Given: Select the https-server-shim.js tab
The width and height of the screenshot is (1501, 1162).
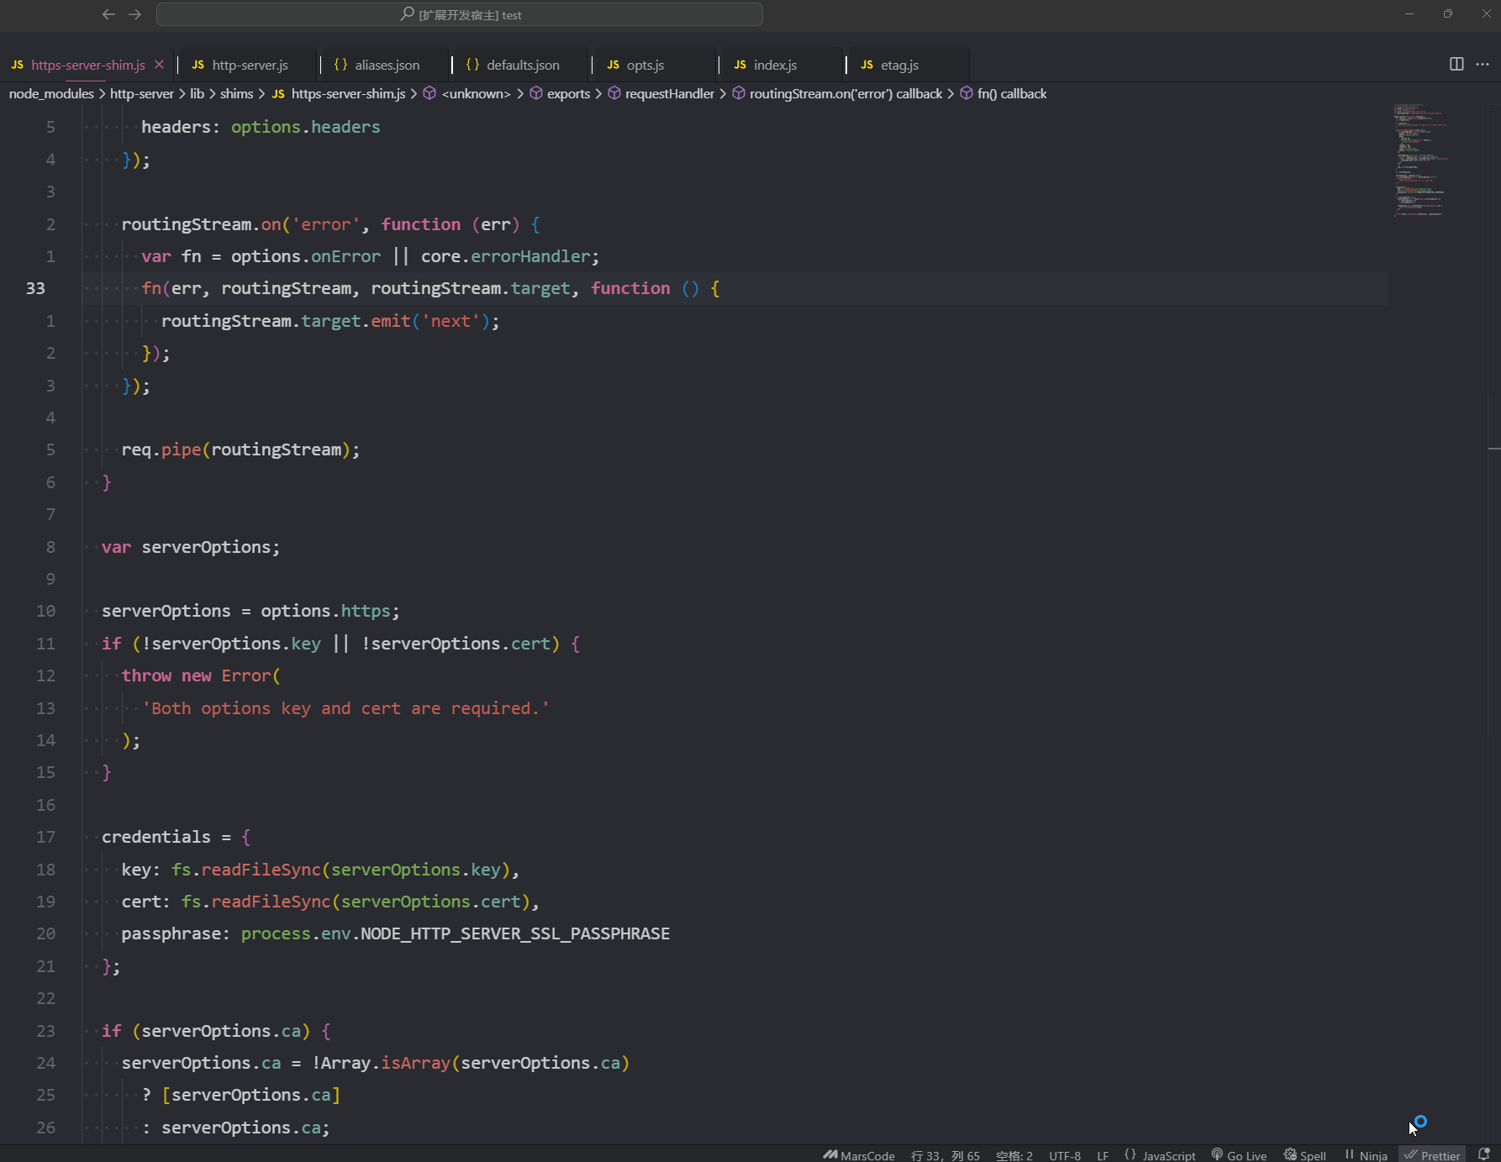Looking at the screenshot, I should [x=87, y=65].
